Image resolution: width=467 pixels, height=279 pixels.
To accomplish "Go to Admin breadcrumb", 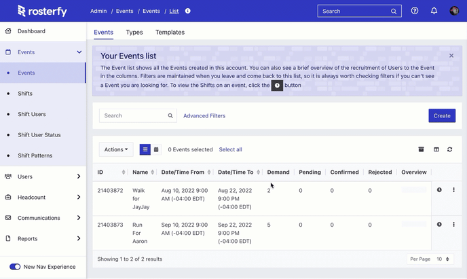I will (98, 11).
